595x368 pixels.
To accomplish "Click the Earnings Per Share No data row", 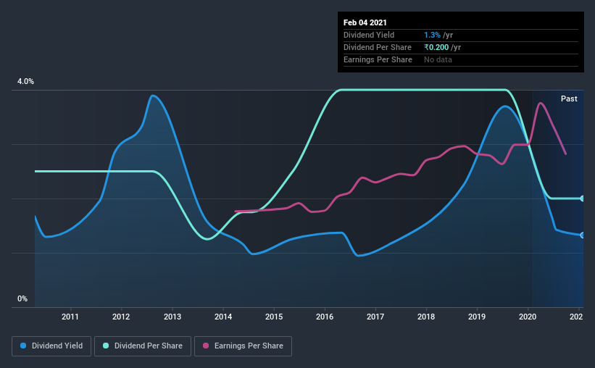I will 461,59.
